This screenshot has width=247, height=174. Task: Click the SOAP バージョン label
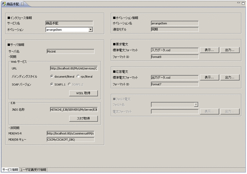click(21, 85)
